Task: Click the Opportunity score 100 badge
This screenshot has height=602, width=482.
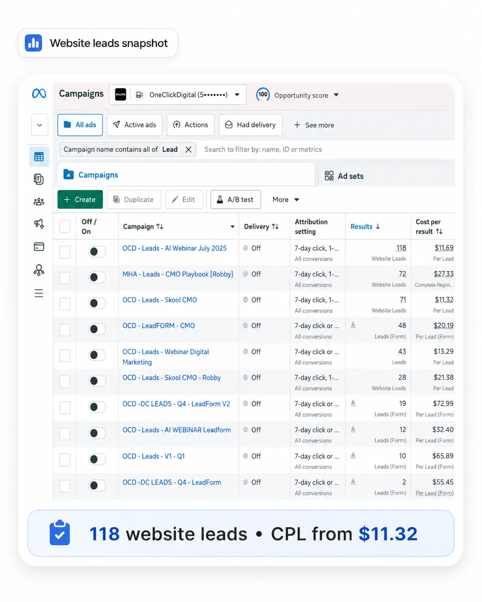Action: tap(263, 94)
